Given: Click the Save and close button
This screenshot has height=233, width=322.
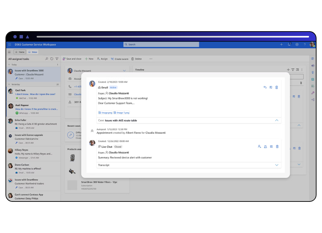Looking at the screenshot, I should [72, 59].
